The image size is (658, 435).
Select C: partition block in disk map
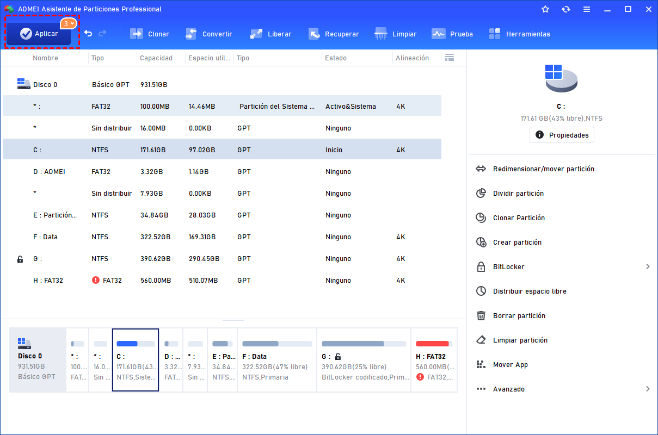click(x=136, y=359)
